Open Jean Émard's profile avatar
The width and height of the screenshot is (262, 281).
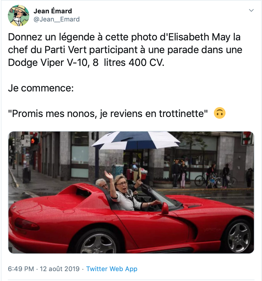(x=19, y=16)
